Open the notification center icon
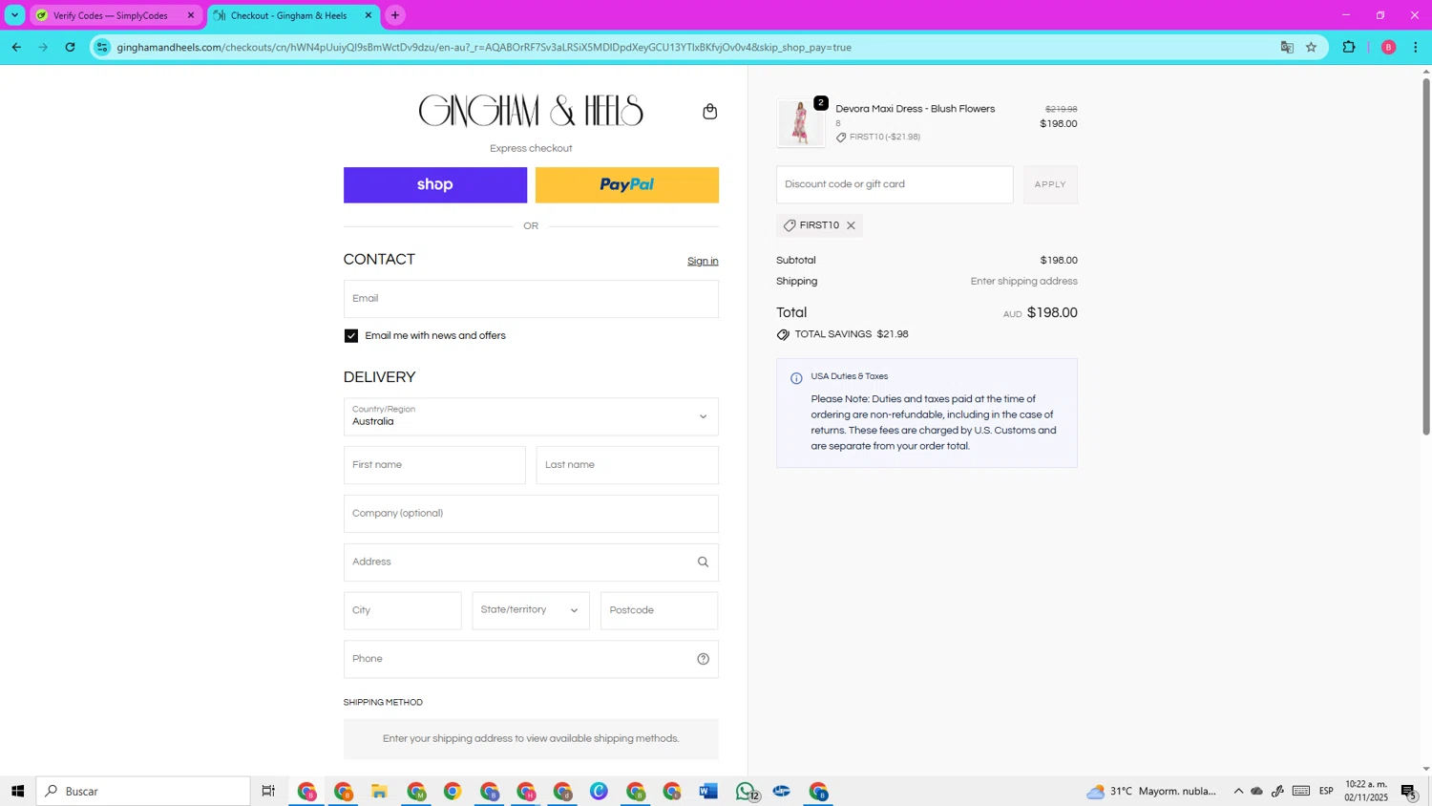This screenshot has width=1432, height=806. 1410,791
